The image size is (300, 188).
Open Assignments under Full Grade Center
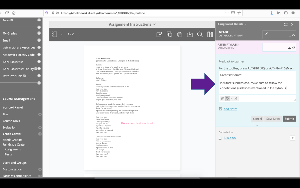click(13, 150)
